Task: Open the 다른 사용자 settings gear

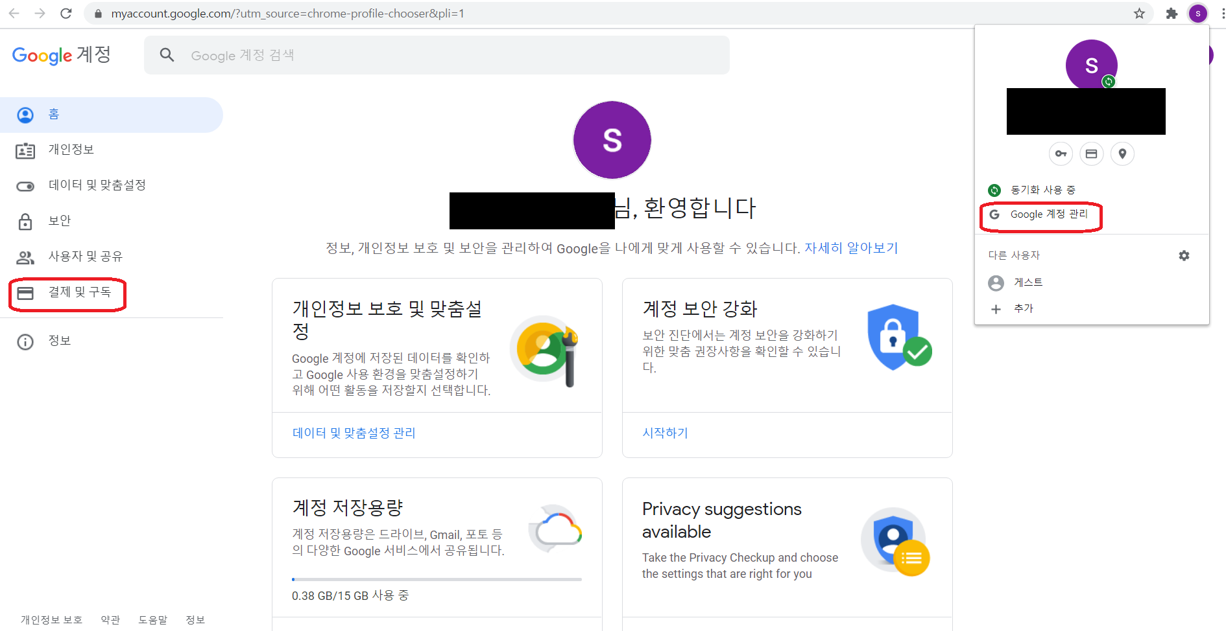Action: coord(1184,256)
